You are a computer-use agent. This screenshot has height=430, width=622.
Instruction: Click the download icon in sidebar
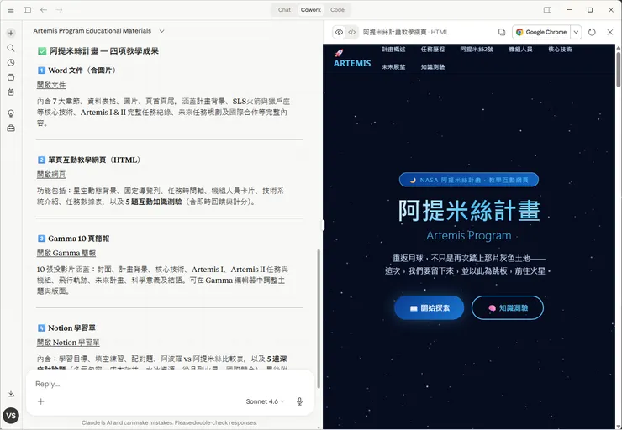(11, 394)
